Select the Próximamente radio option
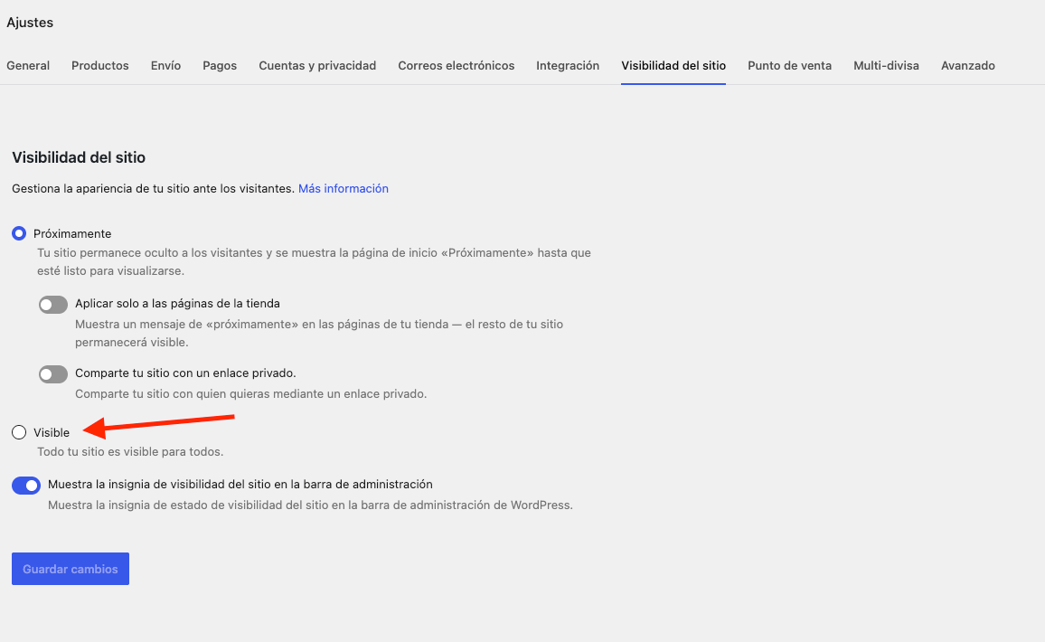The width and height of the screenshot is (1045, 642). pos(19,233)
